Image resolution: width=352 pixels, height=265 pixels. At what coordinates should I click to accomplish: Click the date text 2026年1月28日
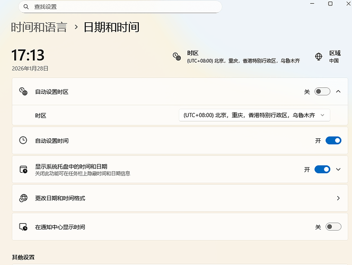30,69
